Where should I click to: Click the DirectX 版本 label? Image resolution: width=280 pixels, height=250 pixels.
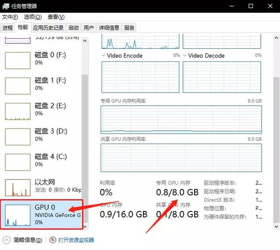(219, 200)
